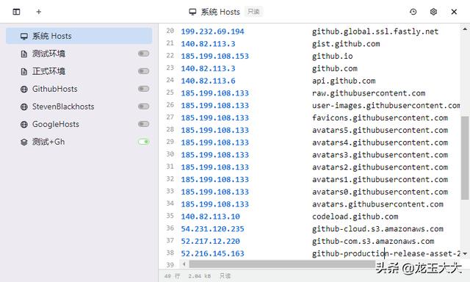Viewport: 470px width, 282px height.
Task: Turn on the StevenBlackhosts switch
Action: pos(144,106)
